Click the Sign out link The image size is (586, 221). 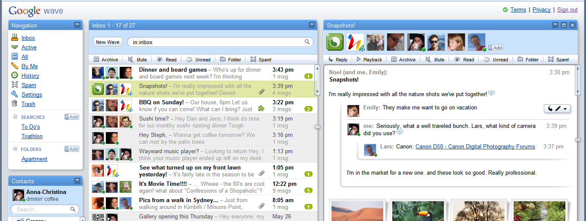[x=567, y=9]
